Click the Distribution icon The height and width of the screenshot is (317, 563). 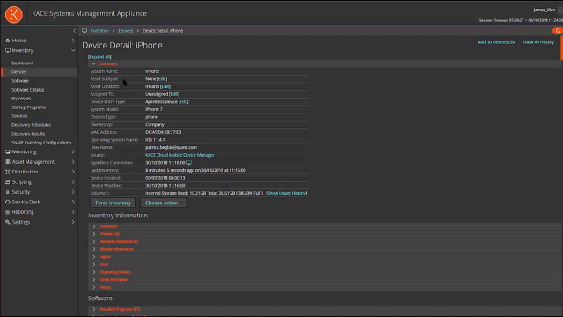(8, 172)
